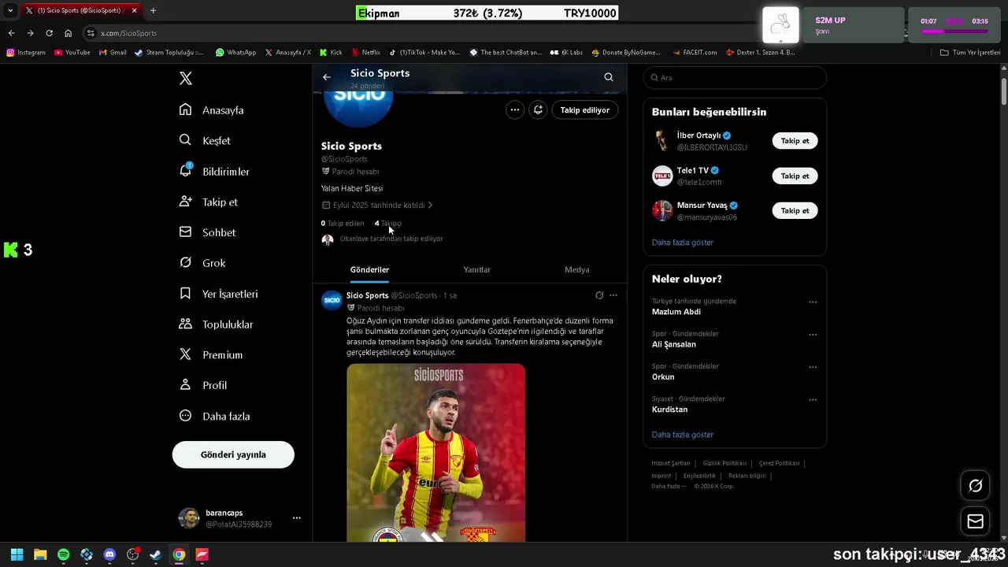Click the Takip ediliyor button
This screenshot has height=567, width=1008.
[585, 110]
